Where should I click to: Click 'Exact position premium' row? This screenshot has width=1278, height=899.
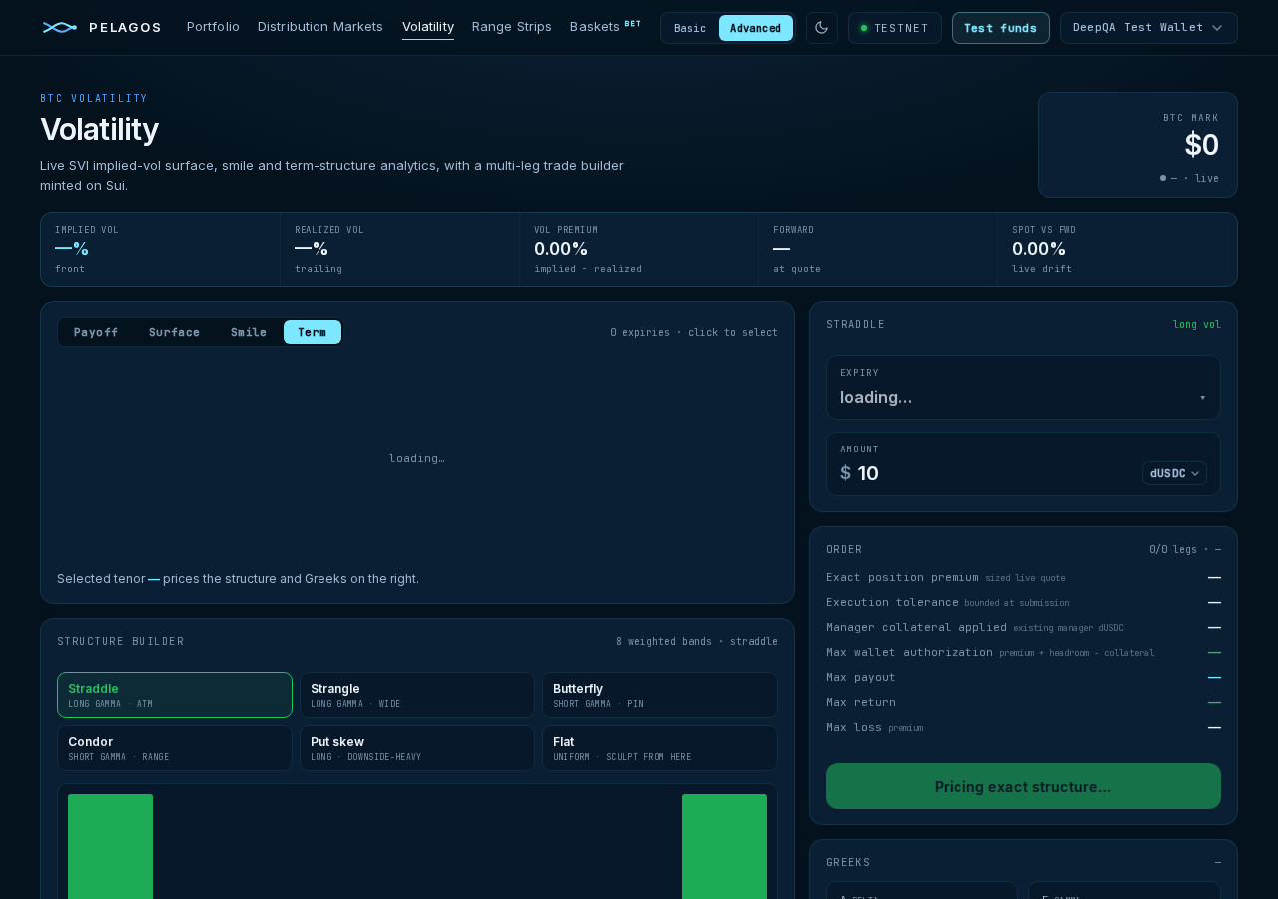pos(1023,577)
